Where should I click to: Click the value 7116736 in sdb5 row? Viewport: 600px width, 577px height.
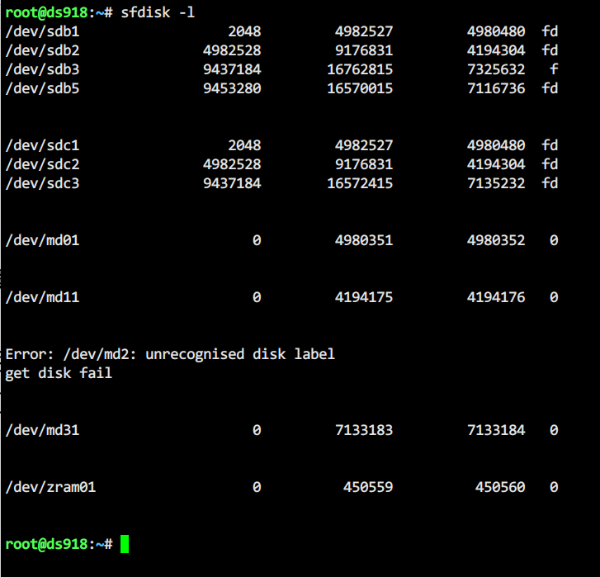point(496,89)
